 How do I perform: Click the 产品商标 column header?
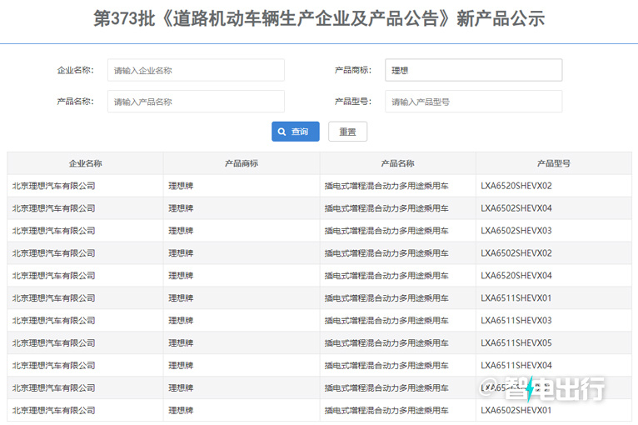click(242, 163)
